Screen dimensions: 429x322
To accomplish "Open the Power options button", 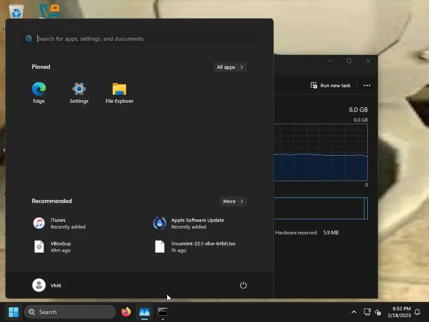I will click(243, 285).
